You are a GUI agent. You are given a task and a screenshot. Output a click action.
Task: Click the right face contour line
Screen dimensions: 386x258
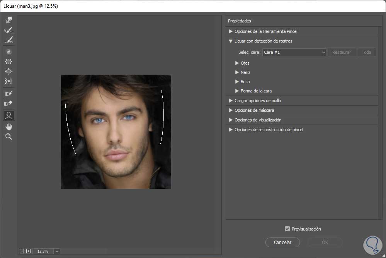click(163, 116)
